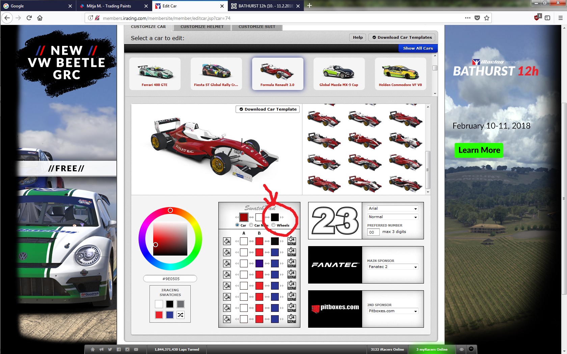The height and width of the screenshot is (354, 567).
Task: Switch to the BATHURST 12h browser tab
Action: pos(266,6)
